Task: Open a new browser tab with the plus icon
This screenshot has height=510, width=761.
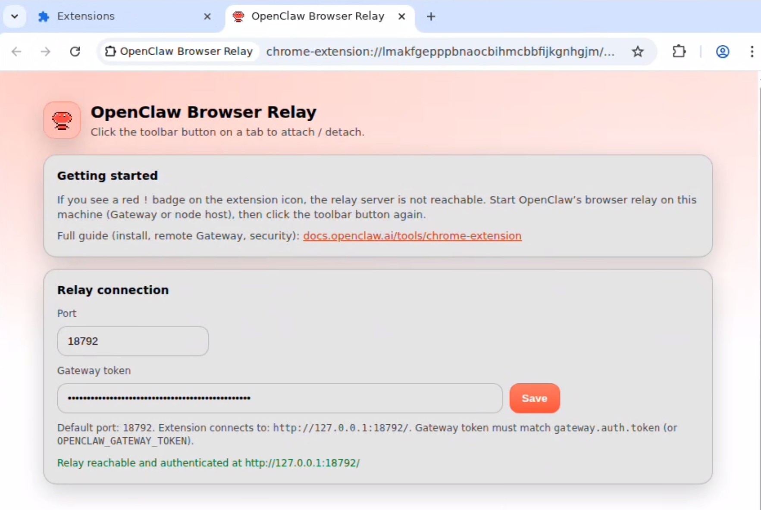Action: click(431, 16)
